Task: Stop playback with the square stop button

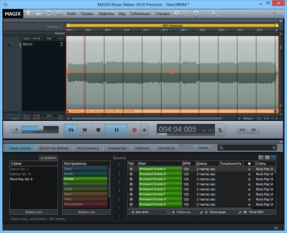Action: 98,129
